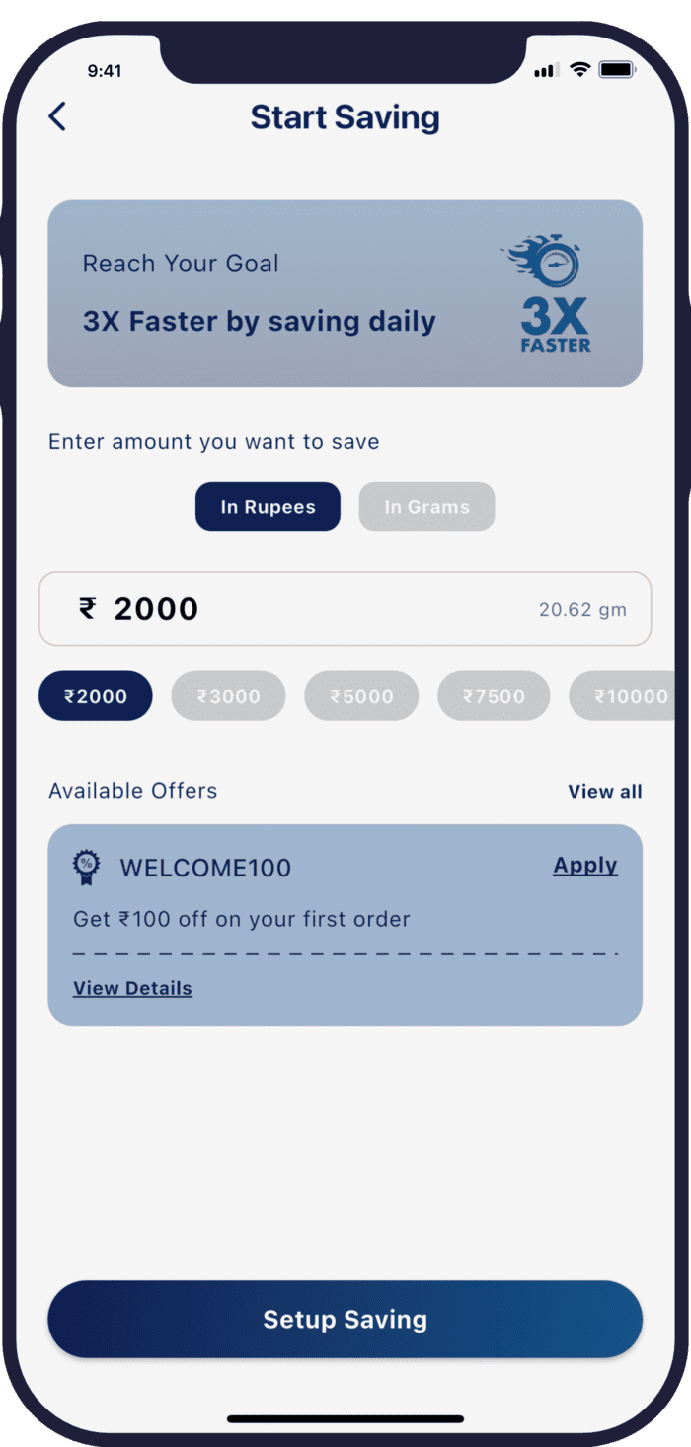691x1447 pixels.
Task: Tap the offer badge icon beside WELCOME100
Action: tap(87, 869)
